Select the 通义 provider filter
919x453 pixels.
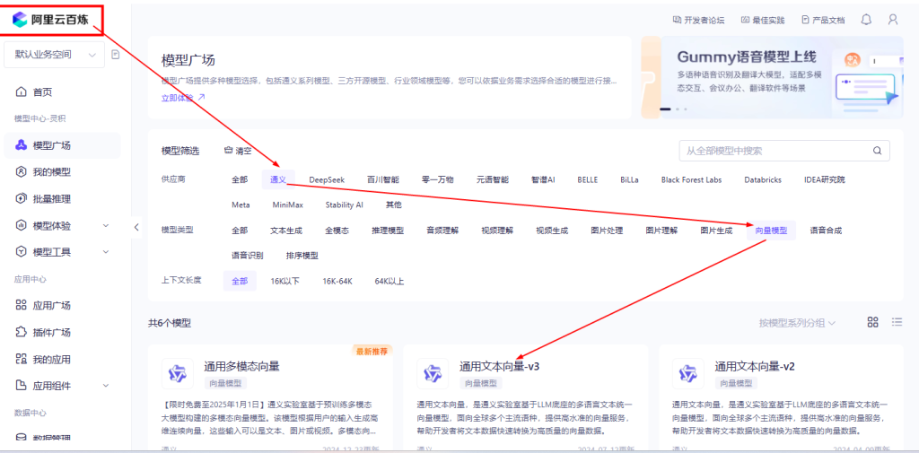click(277, 179)
